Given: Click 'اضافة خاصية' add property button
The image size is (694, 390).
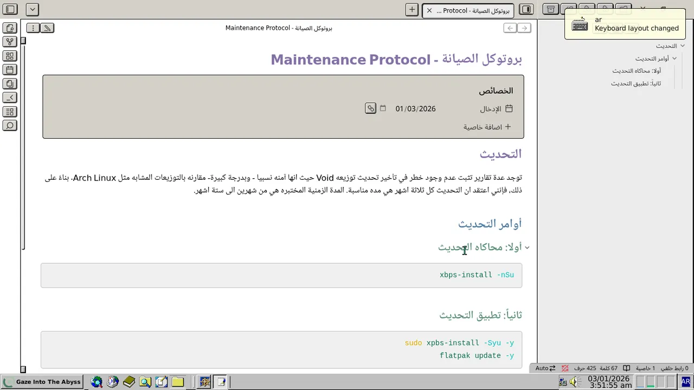Looking at the screenshot, I should (487, 127).
